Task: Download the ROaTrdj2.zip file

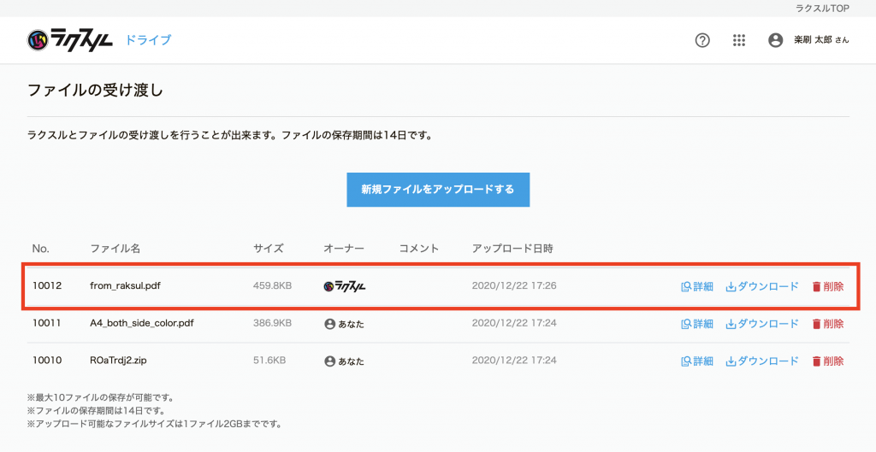Action: click(x=762, y=361)
